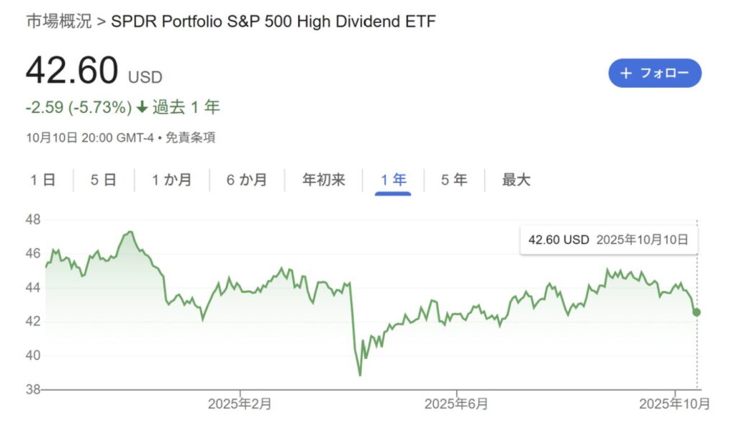
Task: Open the 市場概況 breadcrumb link
Action: [x=59, y=22]
